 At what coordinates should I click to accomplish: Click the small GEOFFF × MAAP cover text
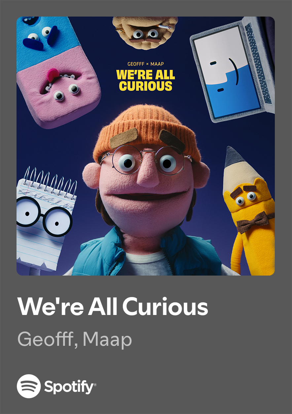(146, 64)
